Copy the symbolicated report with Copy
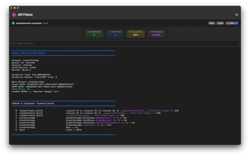The image size is (250, 156). (x=220, y=23)
